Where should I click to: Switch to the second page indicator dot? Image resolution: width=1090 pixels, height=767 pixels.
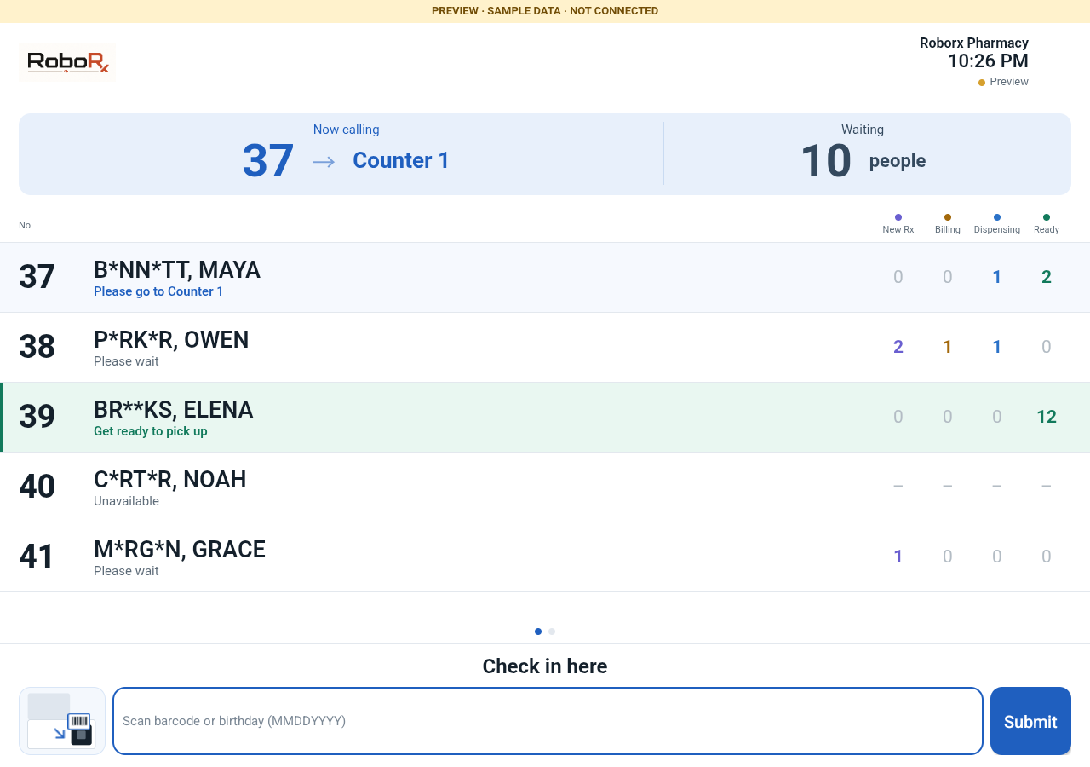pyautogui.click(x=552, y=631)
